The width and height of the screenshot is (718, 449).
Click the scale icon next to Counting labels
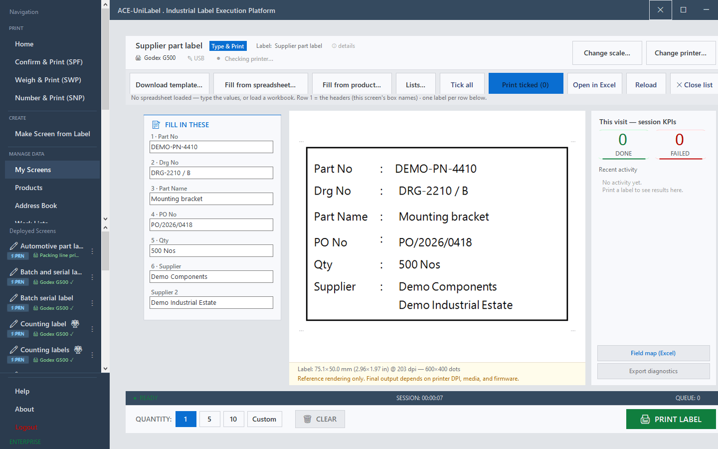click(x=78, y=350)
